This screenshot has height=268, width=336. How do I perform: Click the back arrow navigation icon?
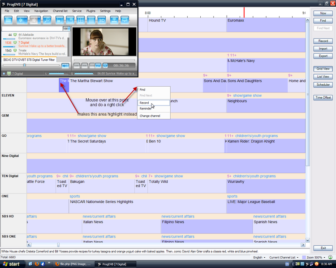pos(21,20)
